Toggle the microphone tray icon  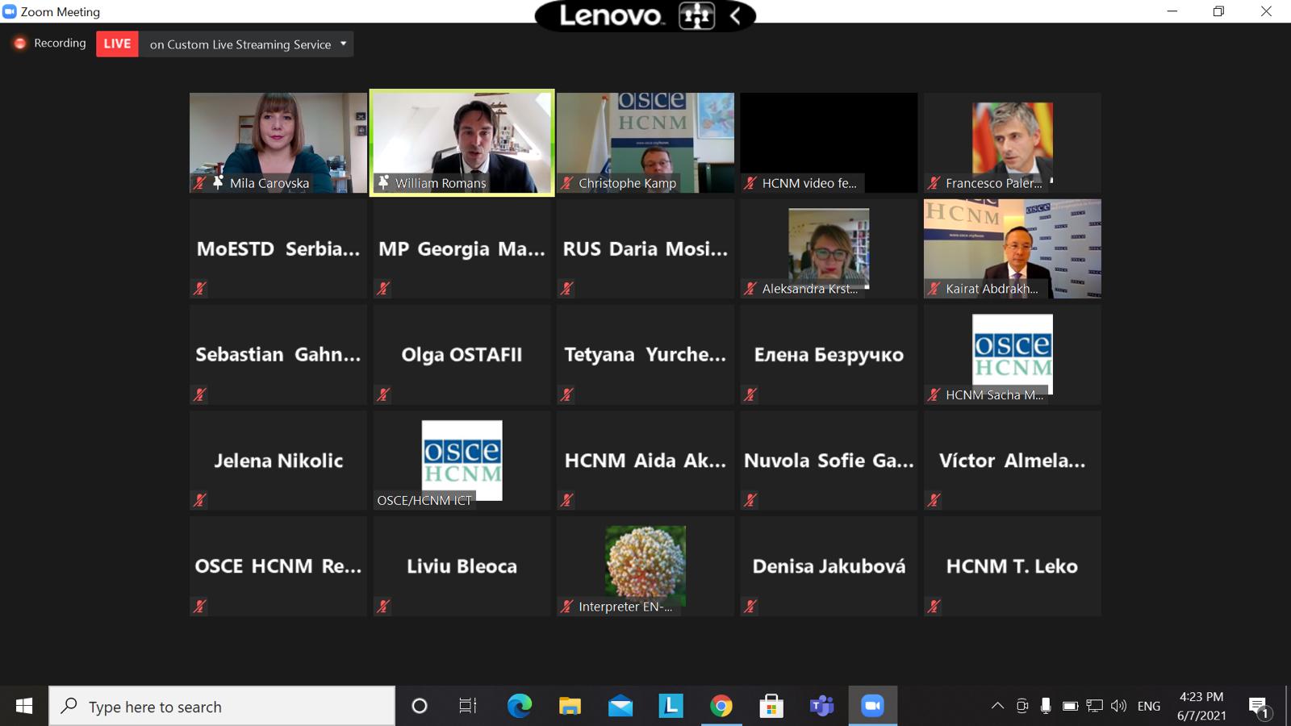(x=1046, y=706)
